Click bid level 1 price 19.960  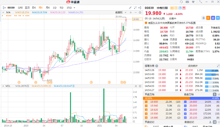point(154,102)
